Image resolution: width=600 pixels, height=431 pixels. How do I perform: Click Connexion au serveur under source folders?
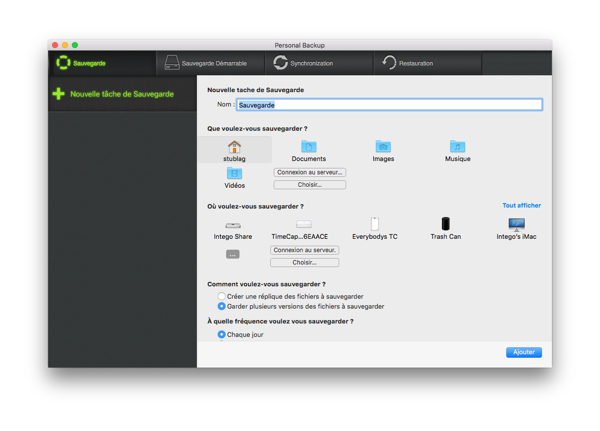point(310,172)
